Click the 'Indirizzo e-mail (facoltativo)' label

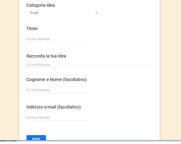click(53, 107)
